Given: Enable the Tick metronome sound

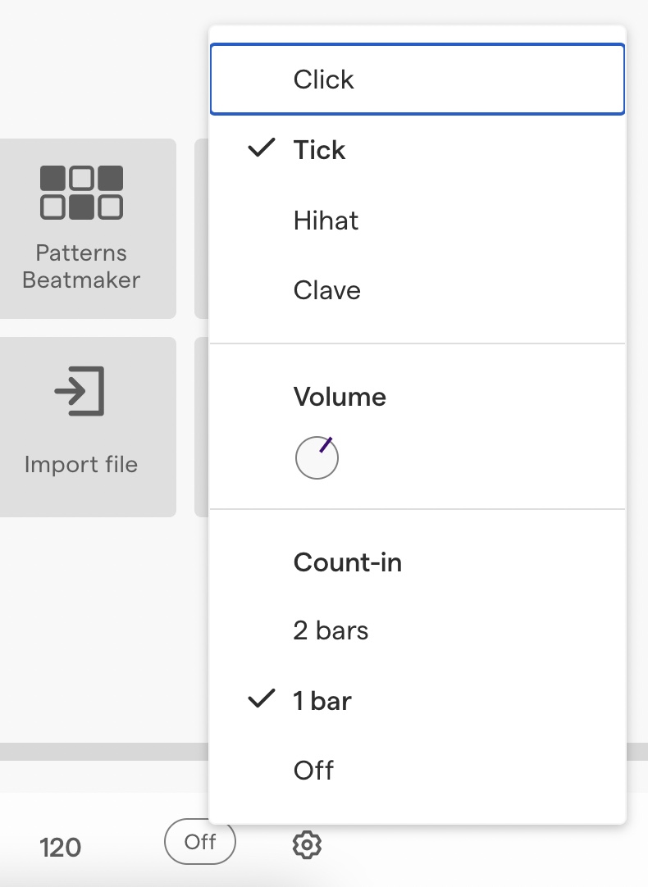Looking at the screenshot, I should click(x=319, y=149).
